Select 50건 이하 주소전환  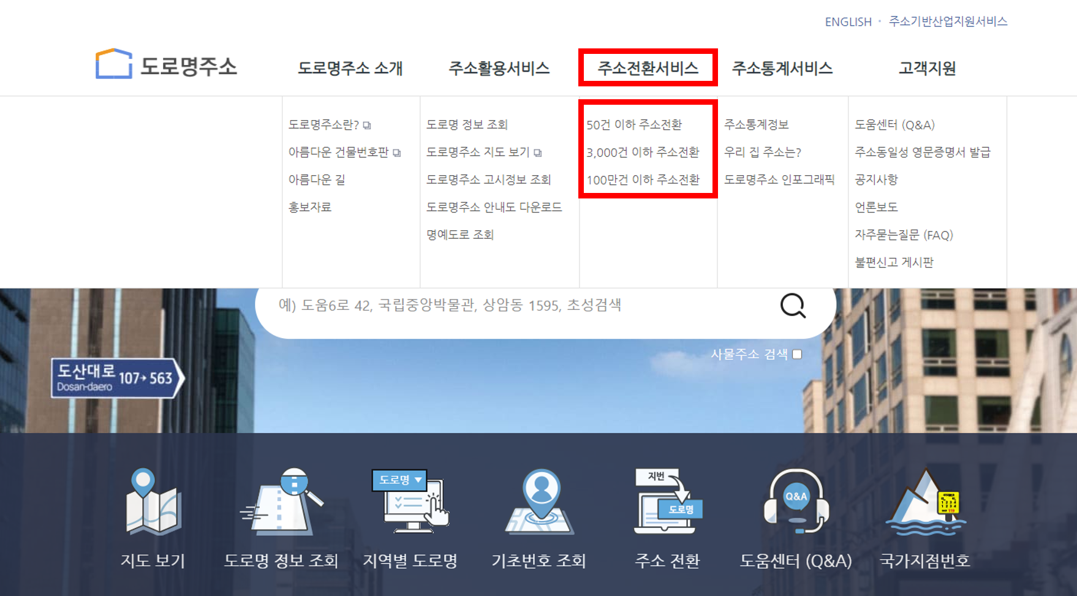637,124
